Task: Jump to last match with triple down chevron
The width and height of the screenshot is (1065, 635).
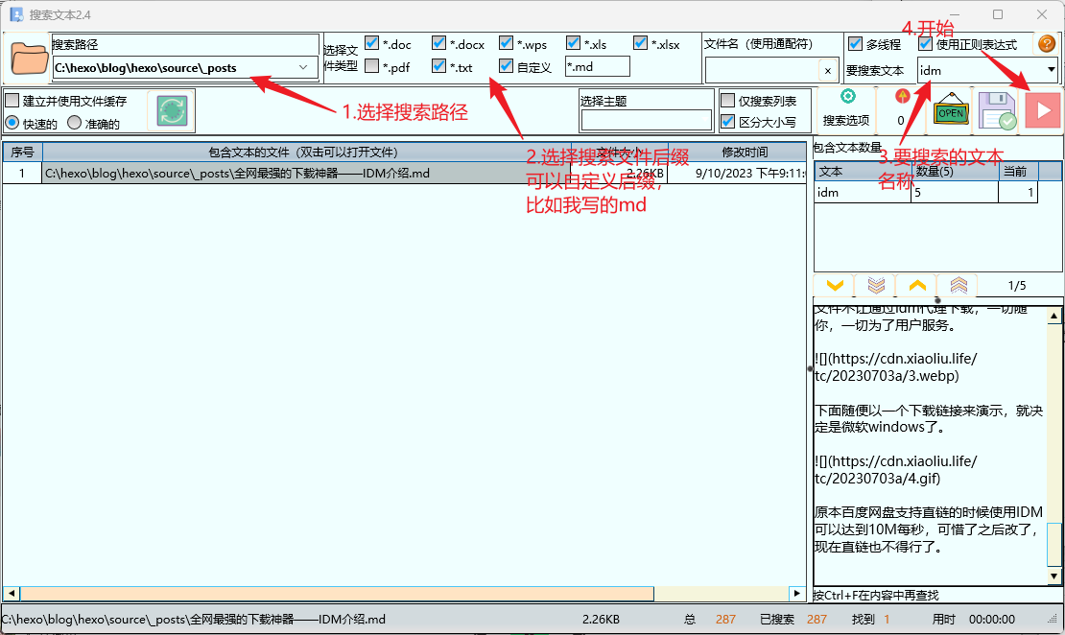Action: pos(875,286)
